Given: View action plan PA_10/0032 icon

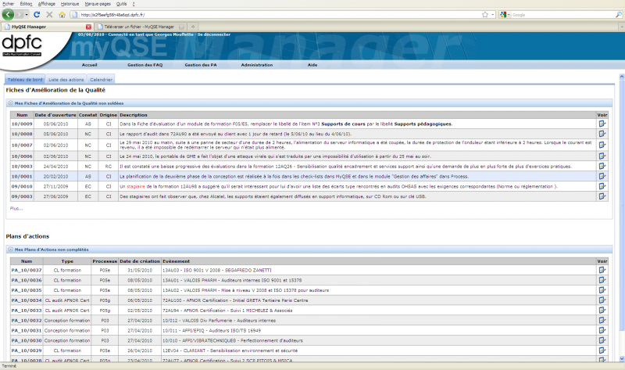Looking at the screenshot, I should tap(602, 320).
